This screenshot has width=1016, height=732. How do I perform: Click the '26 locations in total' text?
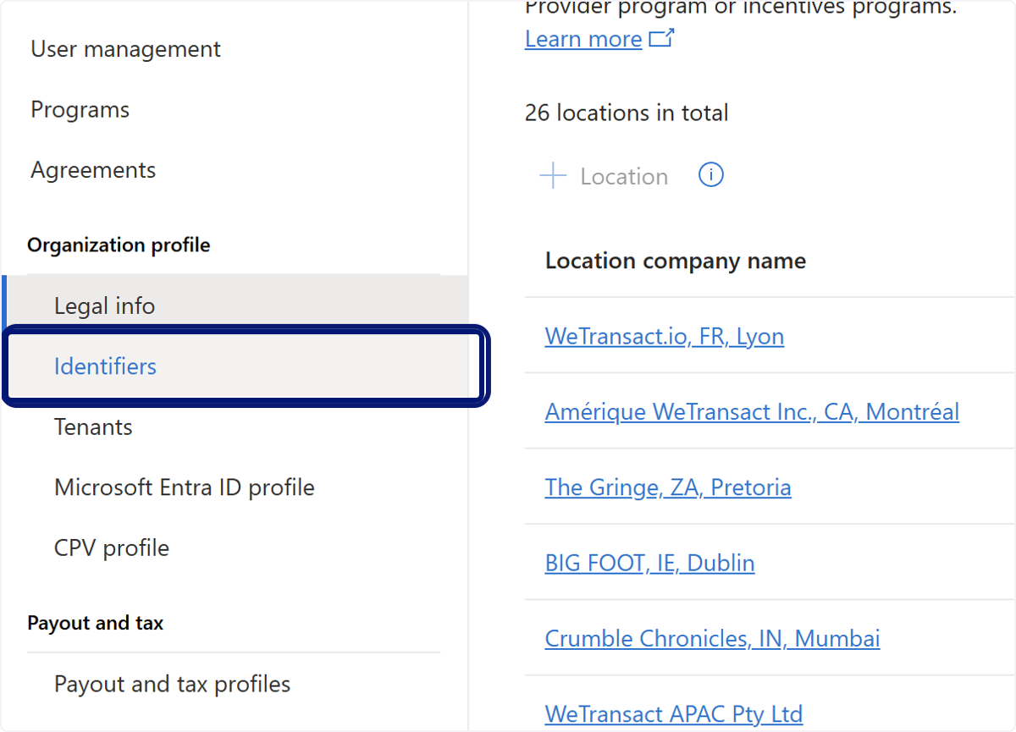click(x=627, y=113)
